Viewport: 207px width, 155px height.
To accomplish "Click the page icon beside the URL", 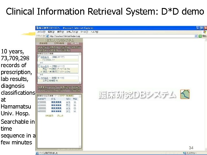I will (x=47, y=36).
